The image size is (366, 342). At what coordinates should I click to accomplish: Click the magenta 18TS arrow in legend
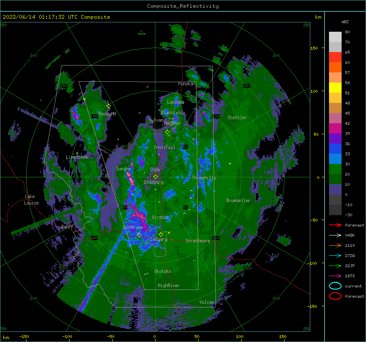click(335, 276)
